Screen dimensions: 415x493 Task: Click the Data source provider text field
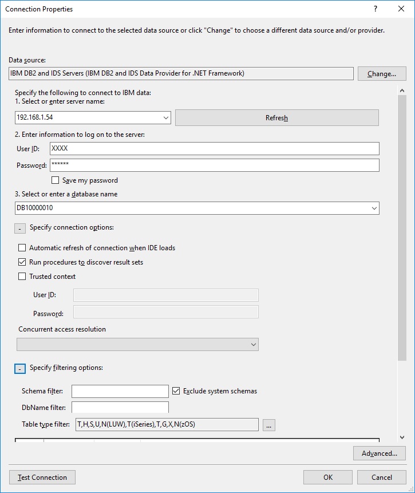point(181,73)
